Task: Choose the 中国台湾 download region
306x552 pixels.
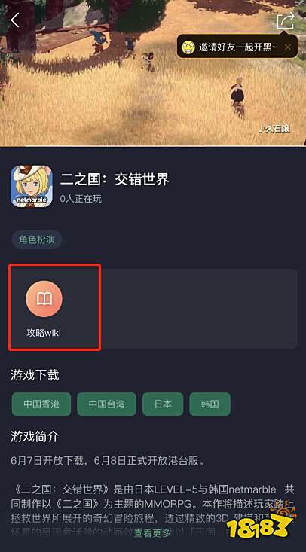Action: [x=106, y=404]
